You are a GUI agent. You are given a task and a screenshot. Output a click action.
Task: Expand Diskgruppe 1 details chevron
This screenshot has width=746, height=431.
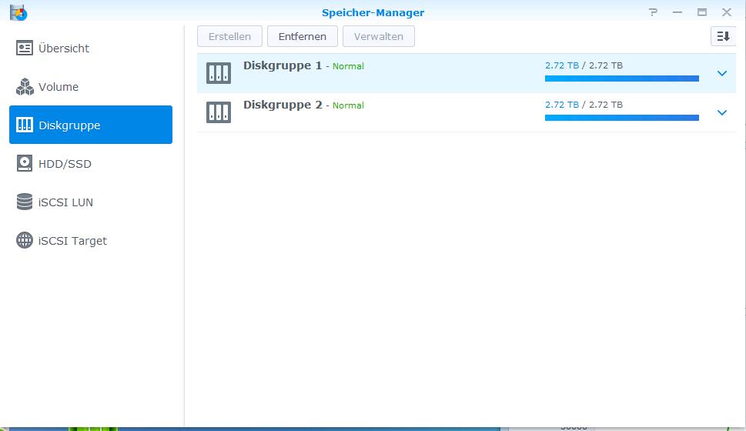(721, 73)
